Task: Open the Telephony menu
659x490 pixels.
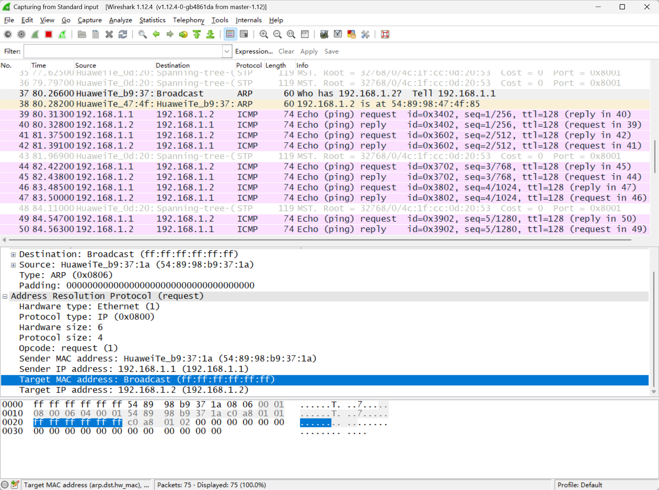Action: pyautogui.click(x=188, y=20)
